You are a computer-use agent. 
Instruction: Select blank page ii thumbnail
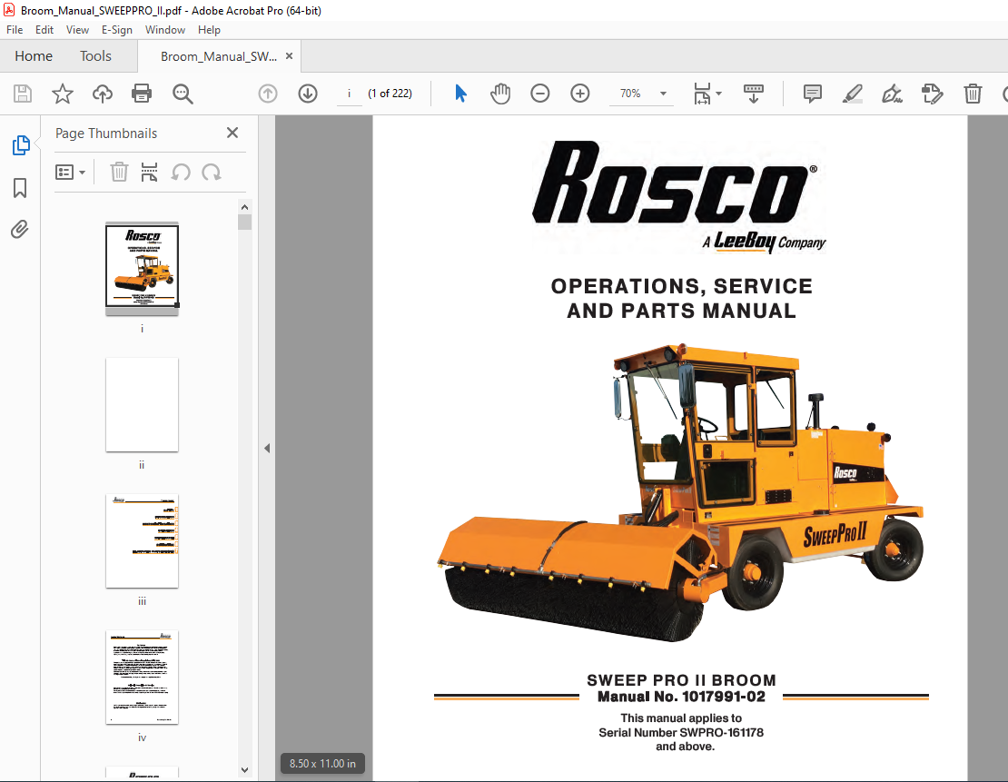pyautogui.click(x=142, y=404)
